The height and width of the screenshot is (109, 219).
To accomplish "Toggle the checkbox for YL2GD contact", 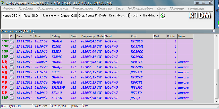I will pyautogui.click(x=12, y=47).
